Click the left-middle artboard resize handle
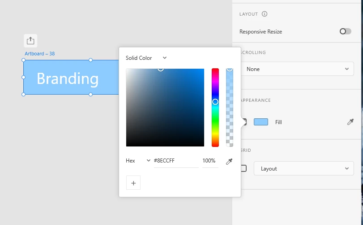Image resolution: width=363 pixels, height=225 pixels. 23,77
